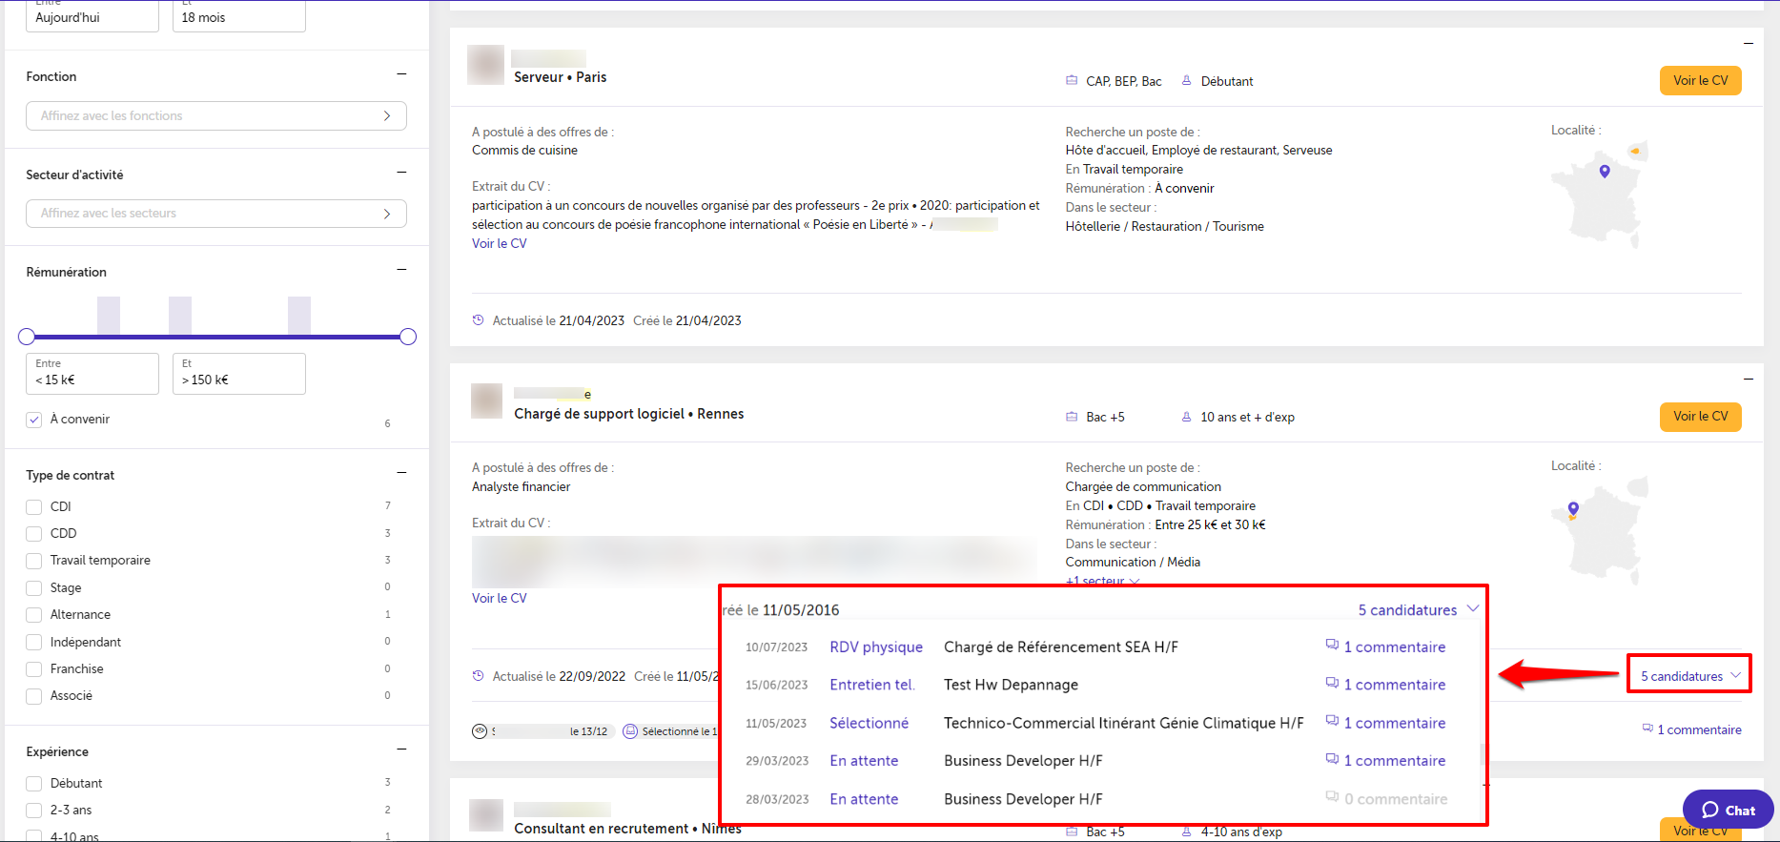
Task: Follow the Voir le CV link under the blurred extract
Action: coord(499,598)
